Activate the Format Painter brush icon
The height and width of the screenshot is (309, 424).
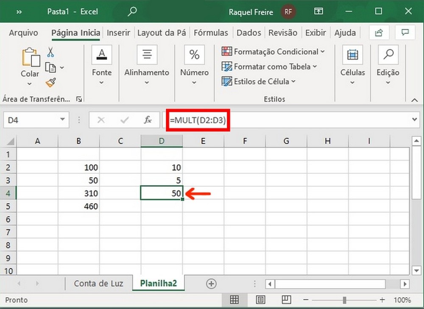coord(50,83)
